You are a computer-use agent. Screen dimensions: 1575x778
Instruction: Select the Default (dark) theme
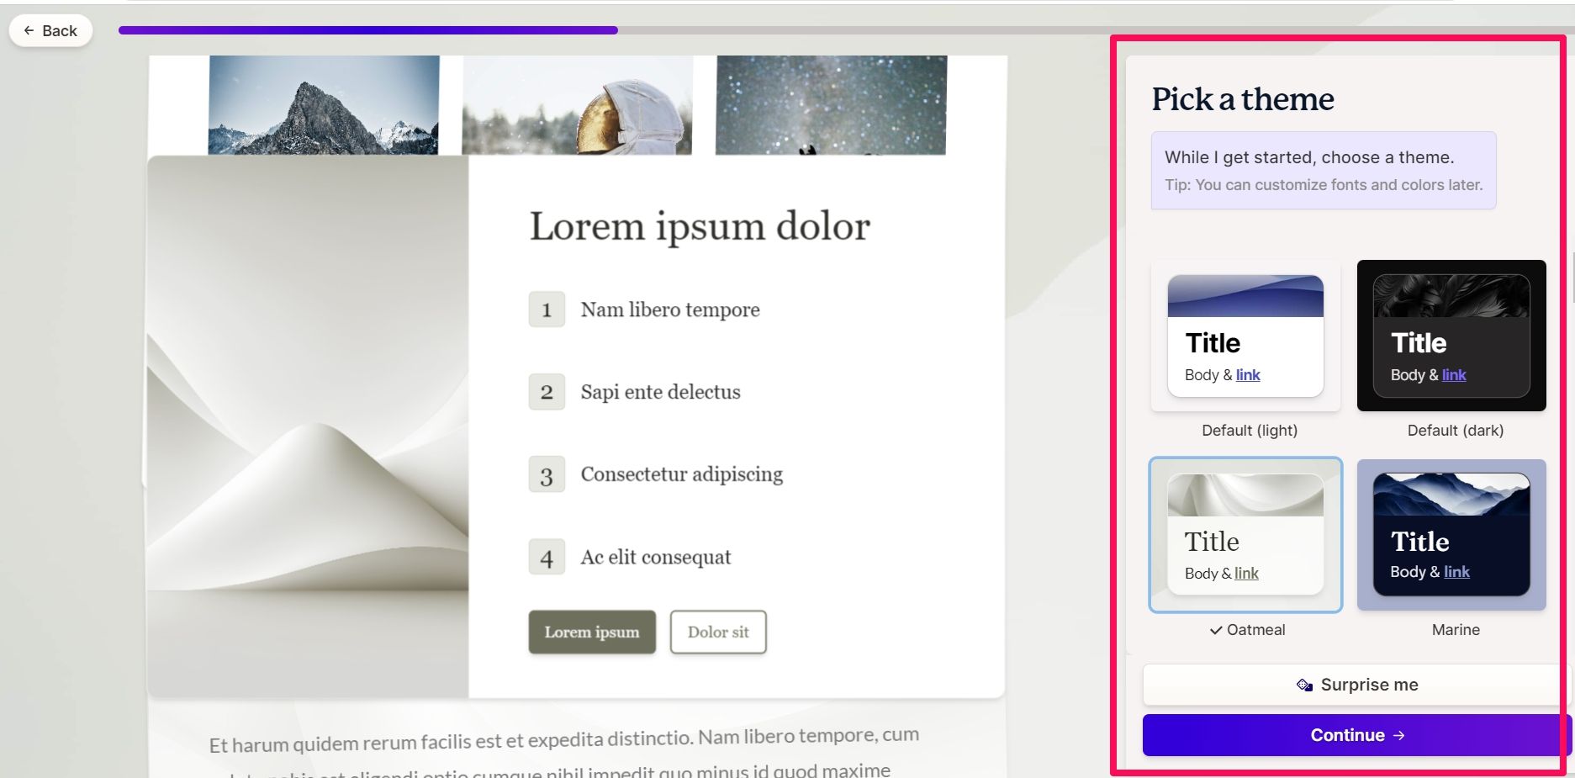click(x=1451, y=335)
